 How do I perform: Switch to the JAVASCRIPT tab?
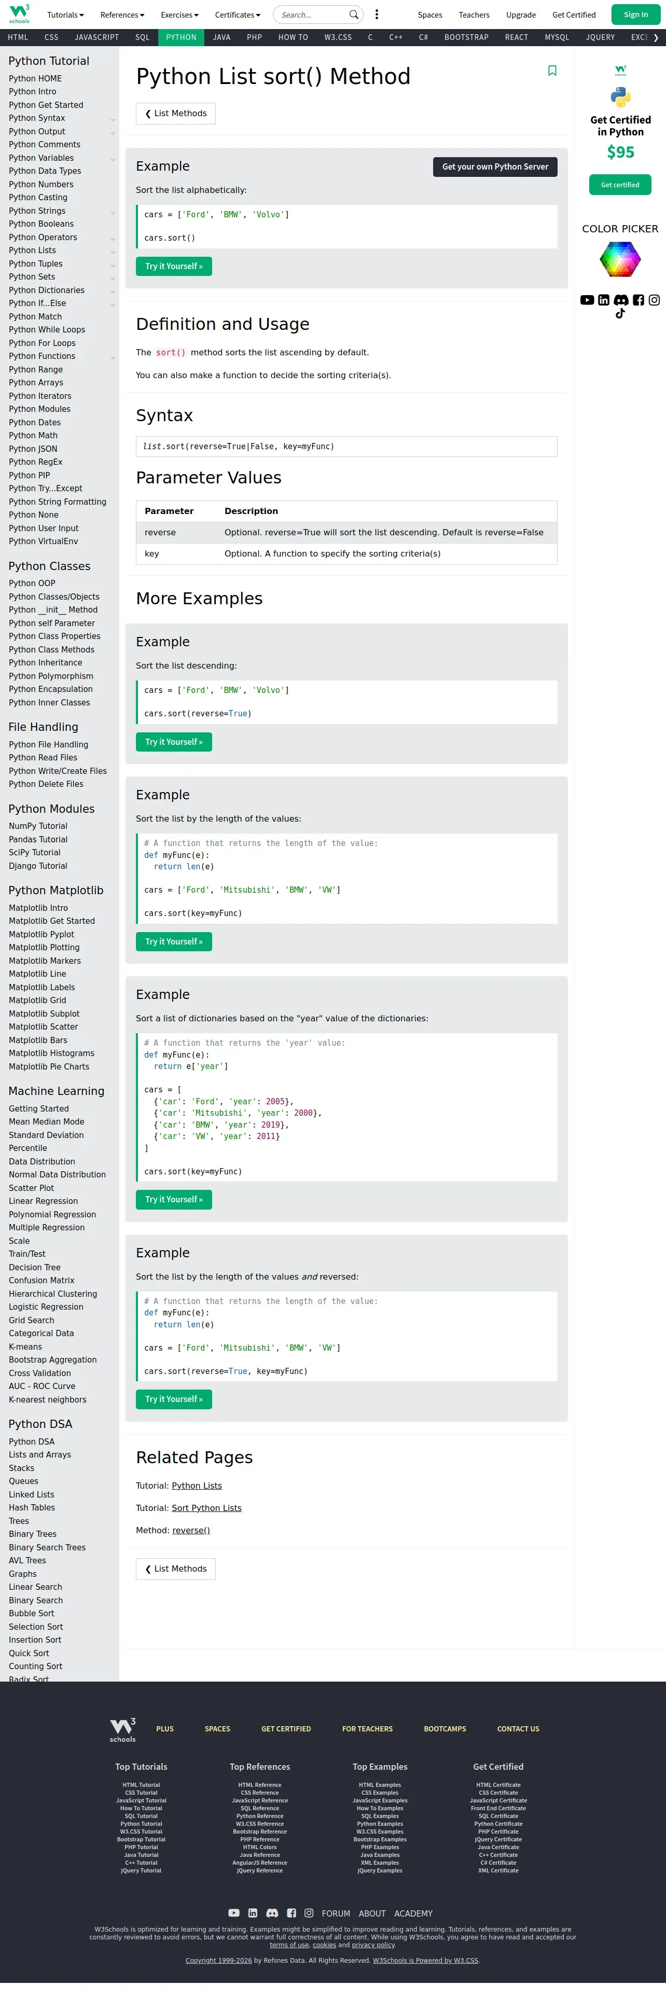(x=97, y=37)
